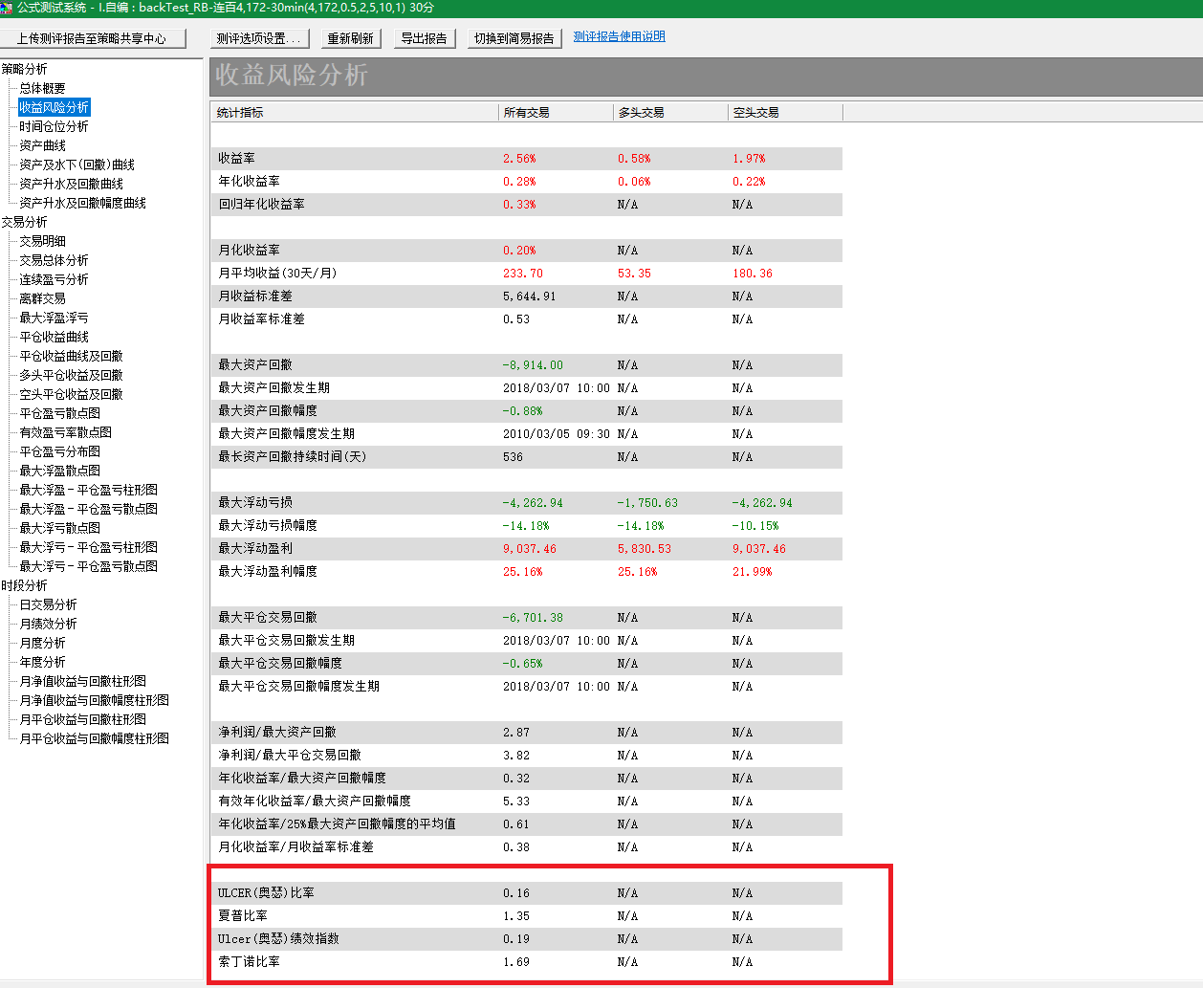Select 净利润/最大资产回撤 row label
Screen dimensions: 1203x988
(277, 732)
